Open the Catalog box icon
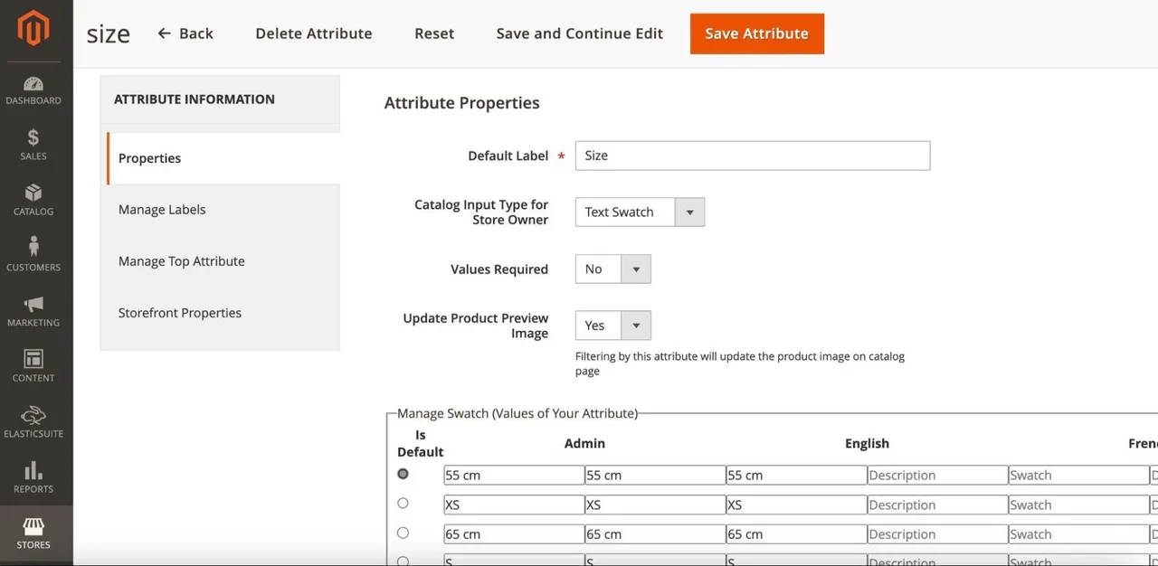 click(33, 193)
